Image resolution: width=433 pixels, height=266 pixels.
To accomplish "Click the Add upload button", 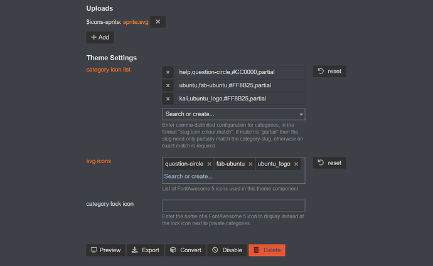I will [100, 37].
